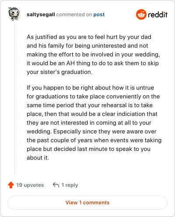Click the word "uninterested" in first paragraph

point(108,45)
